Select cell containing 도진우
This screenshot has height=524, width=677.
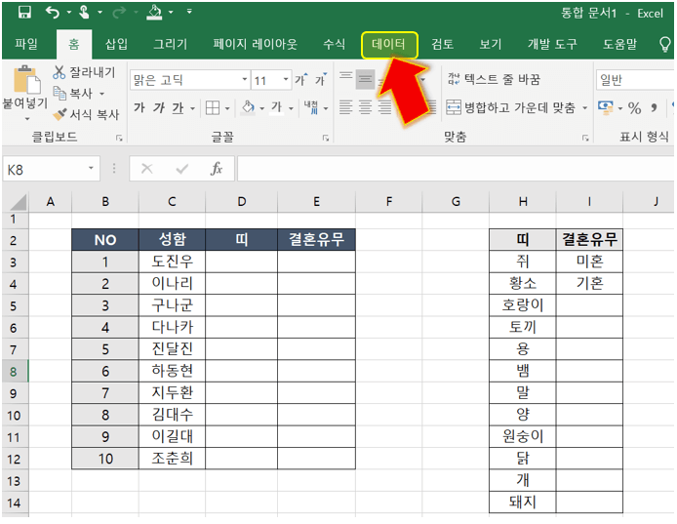pyautogui.click(x=173, y=262)
